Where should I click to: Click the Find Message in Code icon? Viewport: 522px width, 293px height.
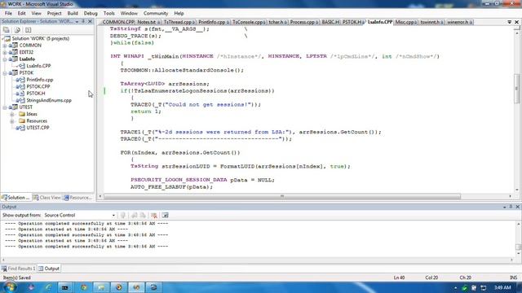123,215
